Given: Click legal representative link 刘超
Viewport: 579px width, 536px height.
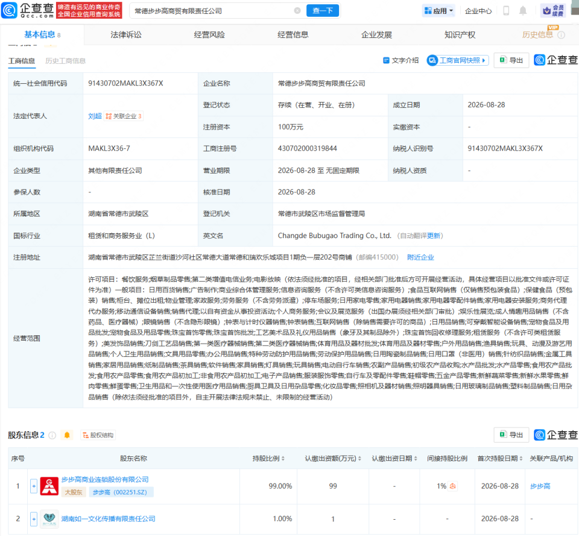Looking at the screenshot, I should 95,116.
